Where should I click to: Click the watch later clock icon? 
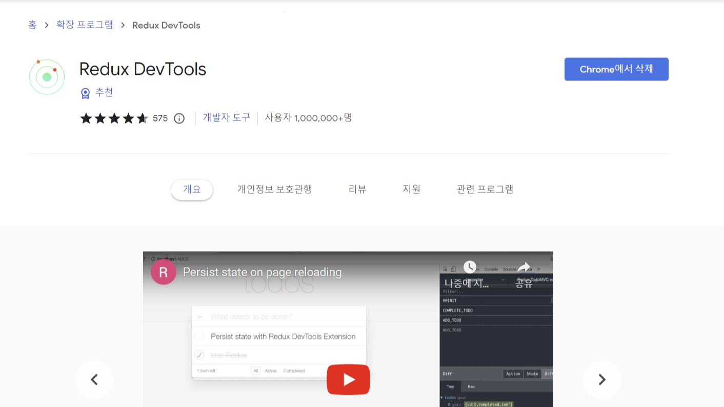pyautogui.click(x=469, y=267)
